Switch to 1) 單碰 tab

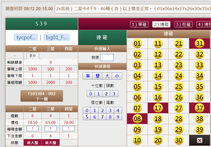point(139,24)
